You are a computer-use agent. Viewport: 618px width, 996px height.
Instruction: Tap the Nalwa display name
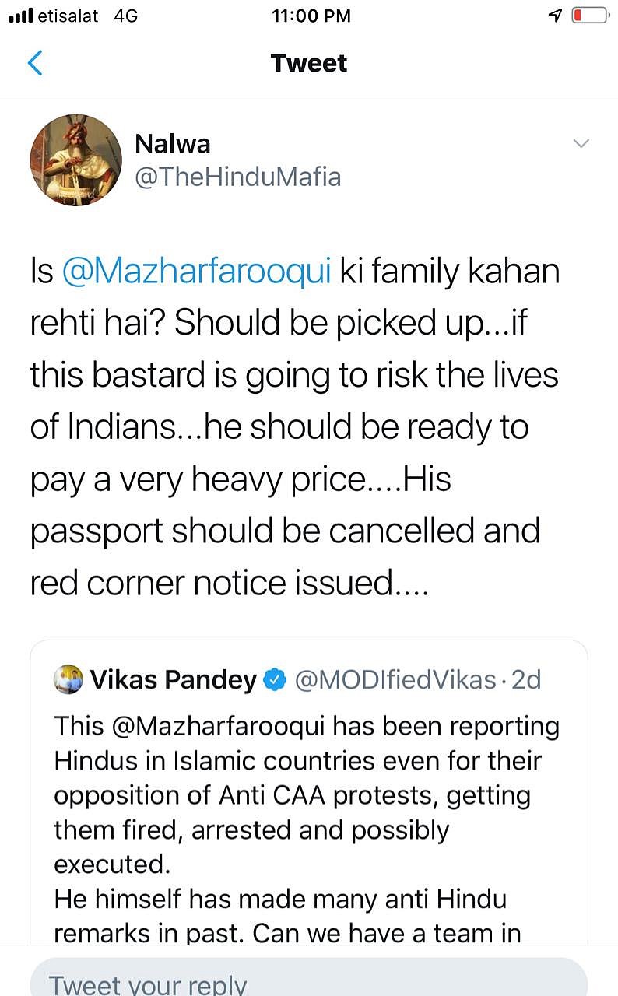tap(173, 144)
